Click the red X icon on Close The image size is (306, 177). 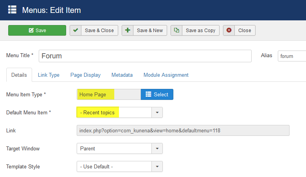(x=229, y=31)
